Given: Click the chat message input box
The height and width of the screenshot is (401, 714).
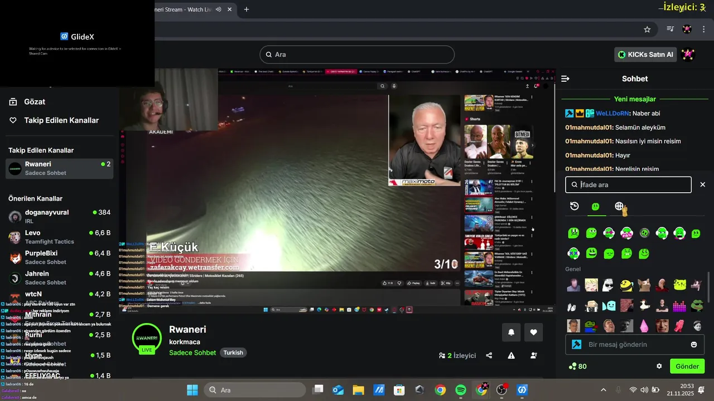Looking at the screenshot, I should pos(635,344).
